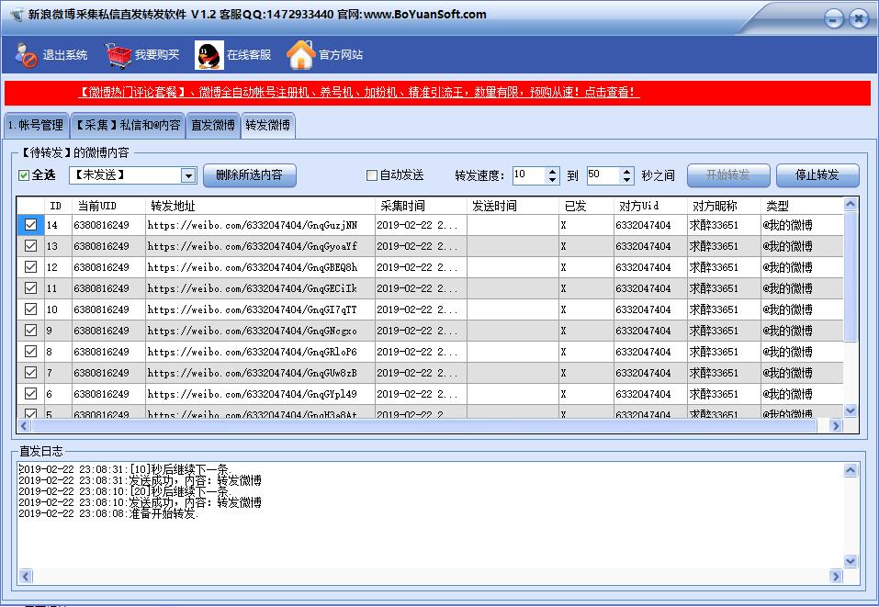Click the QQ penguin 在线客服 icon
Screen dimensions: 879x607
pos(209,55)
